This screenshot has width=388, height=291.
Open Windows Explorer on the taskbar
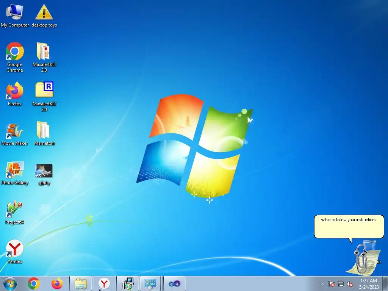81,283
